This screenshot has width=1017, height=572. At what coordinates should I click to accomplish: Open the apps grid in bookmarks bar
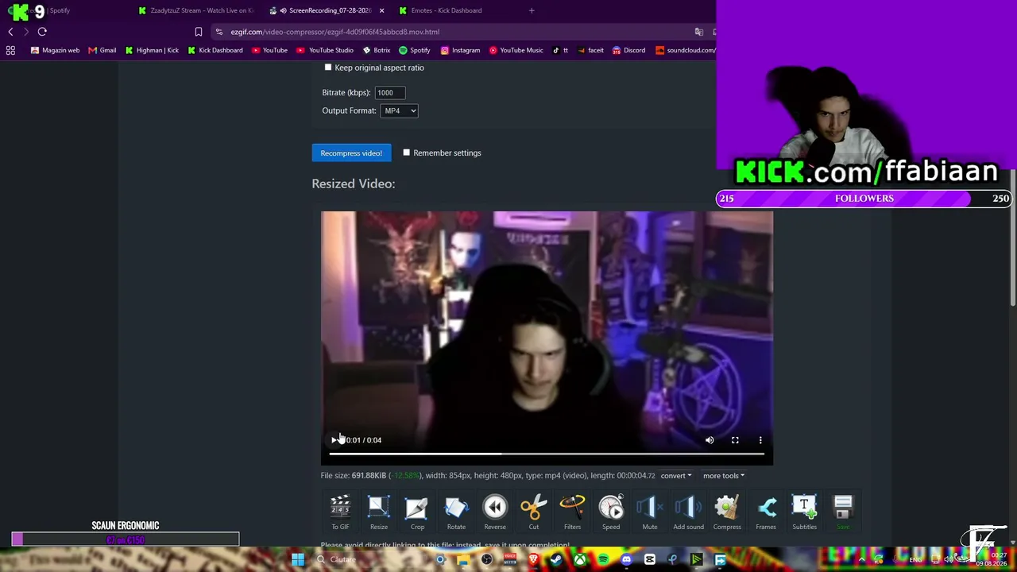[x=10, y=50]
